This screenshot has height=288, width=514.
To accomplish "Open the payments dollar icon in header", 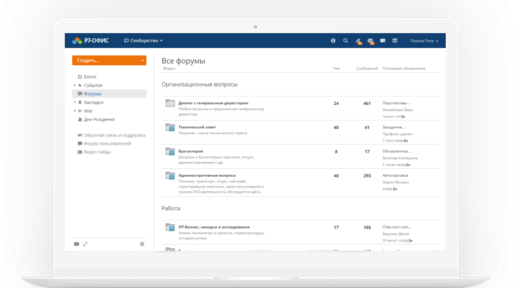I will tap(333, 41).
